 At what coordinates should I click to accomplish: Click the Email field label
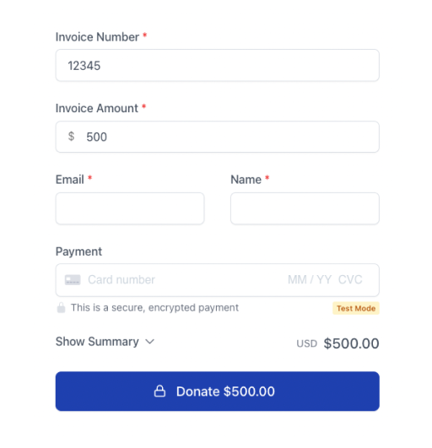coord(70,180)
